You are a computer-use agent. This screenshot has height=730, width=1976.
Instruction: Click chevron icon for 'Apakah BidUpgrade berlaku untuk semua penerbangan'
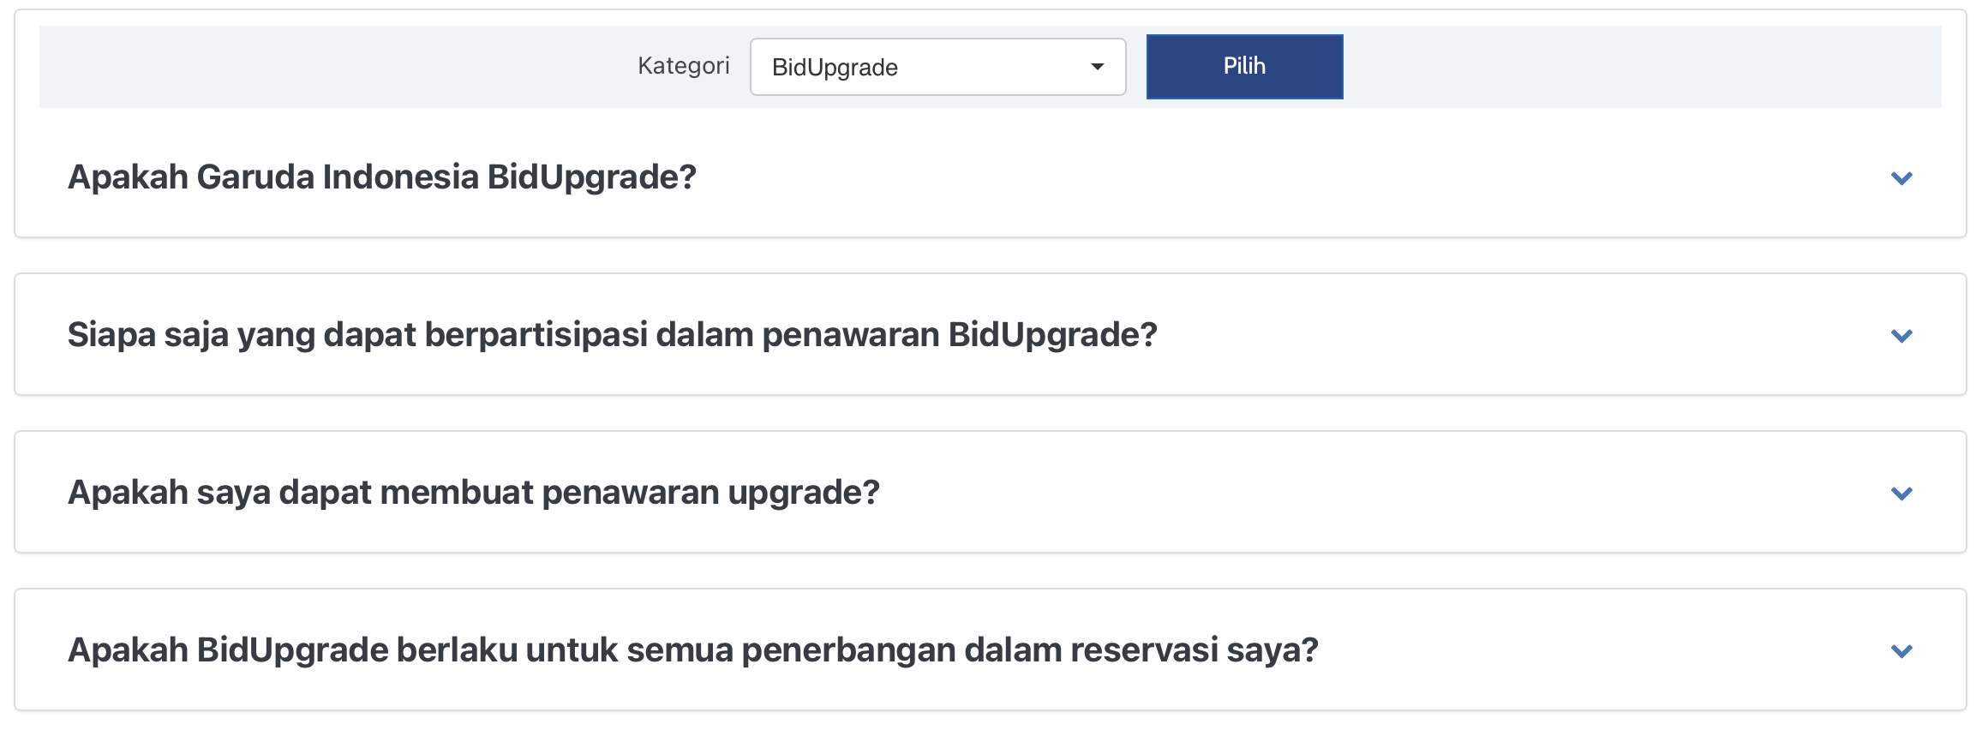(x=1901, y=651)
